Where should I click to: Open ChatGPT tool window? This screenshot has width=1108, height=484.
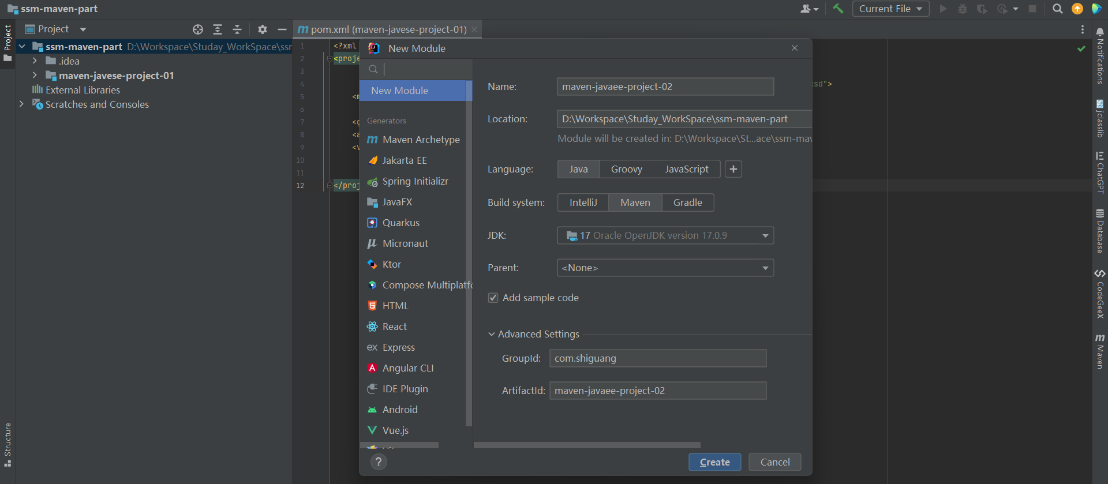tap(1100, 172)
